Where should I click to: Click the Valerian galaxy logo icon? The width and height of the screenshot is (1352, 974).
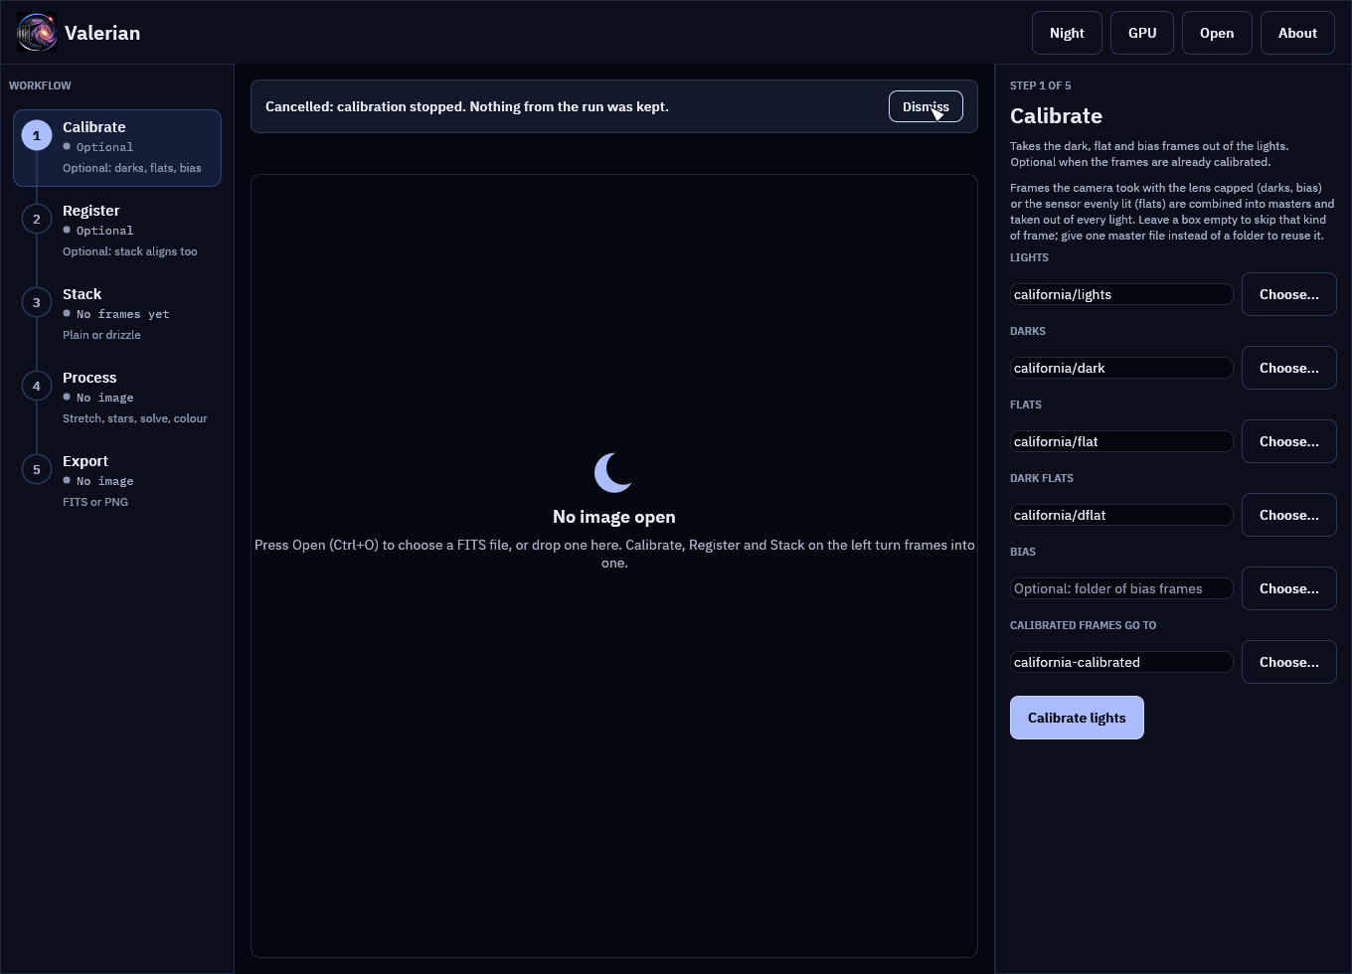pos(37,33)
